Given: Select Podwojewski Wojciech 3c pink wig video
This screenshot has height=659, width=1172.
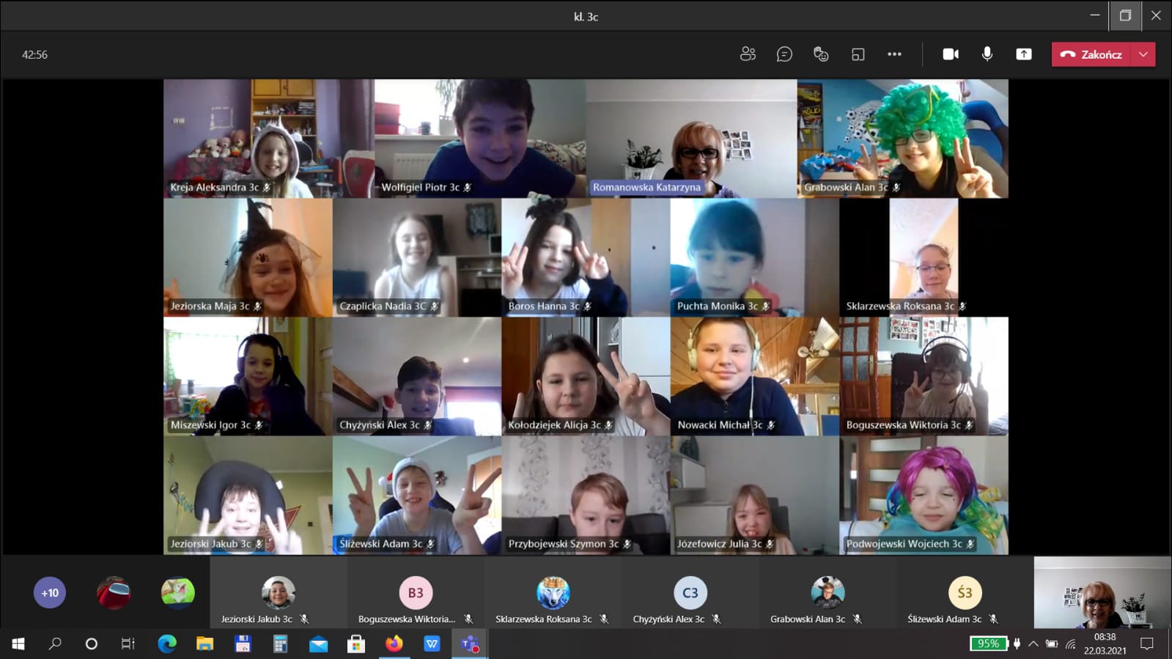Looking at the screenshot, I should [924, 496].
